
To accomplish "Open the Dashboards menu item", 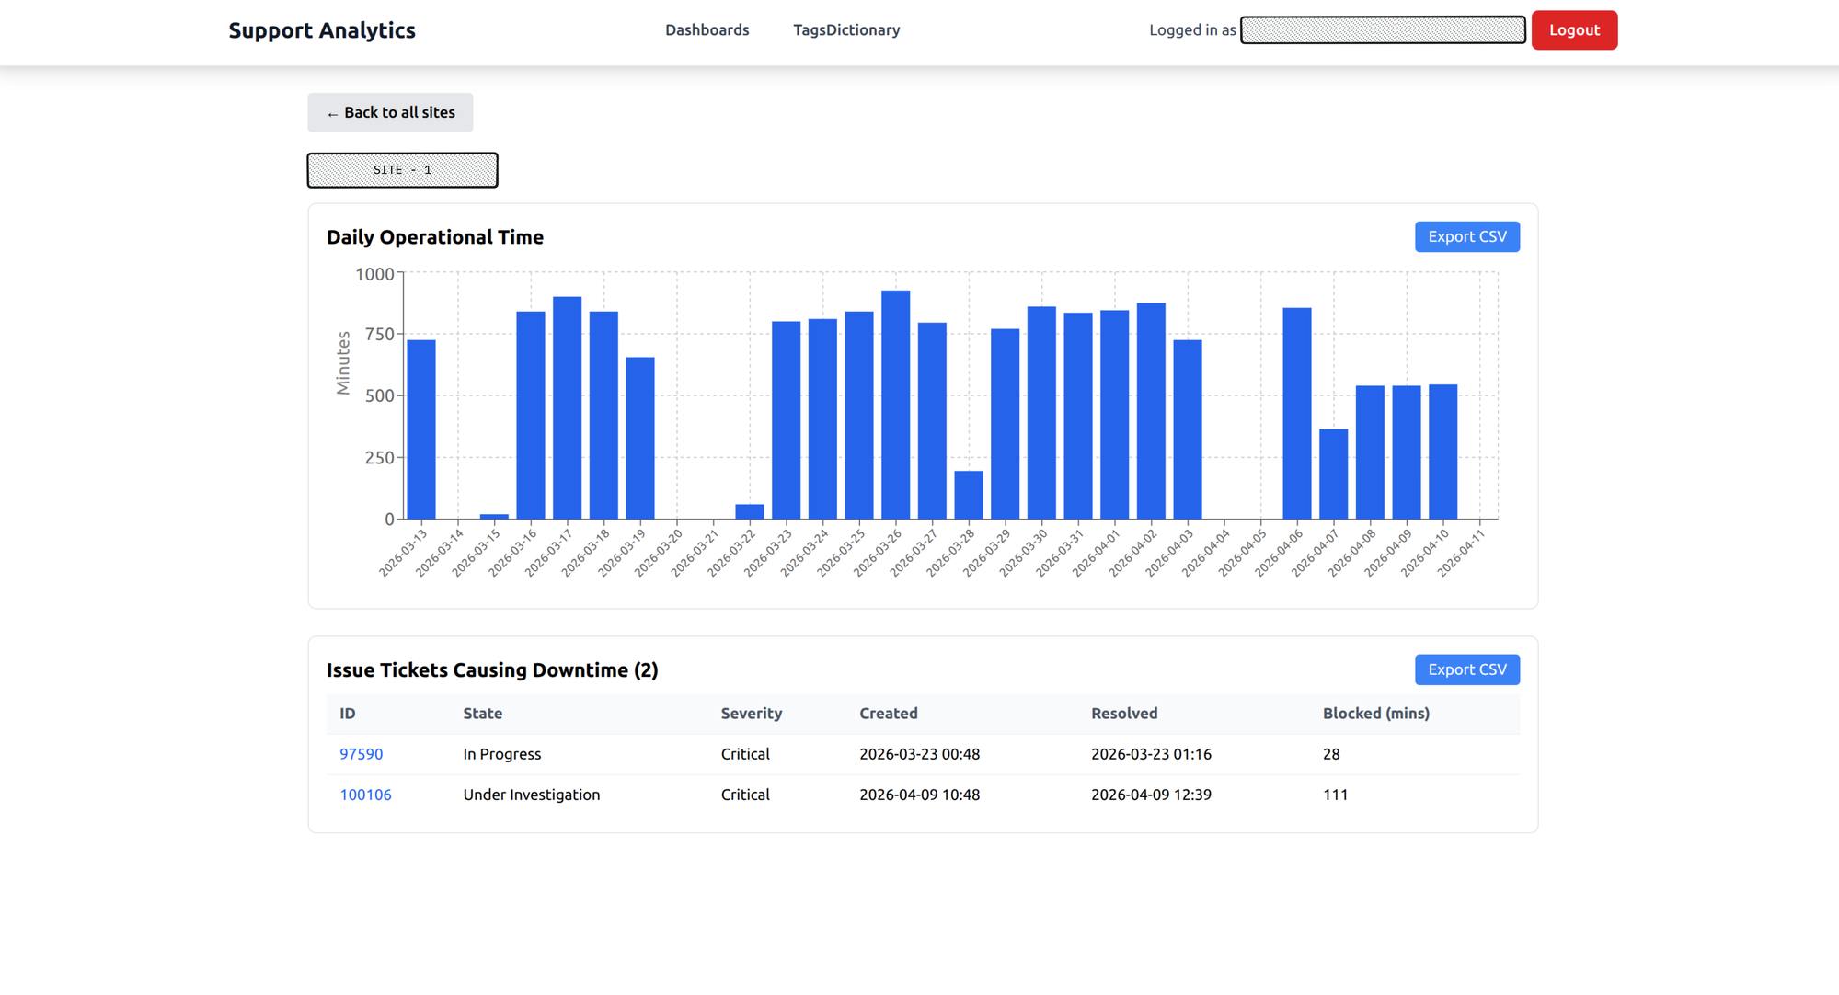I will tap(707, 29).
